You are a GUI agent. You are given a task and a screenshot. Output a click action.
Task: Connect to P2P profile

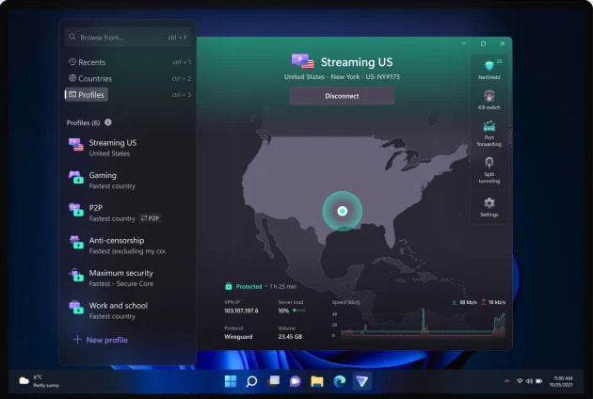[x=128, y=213]
